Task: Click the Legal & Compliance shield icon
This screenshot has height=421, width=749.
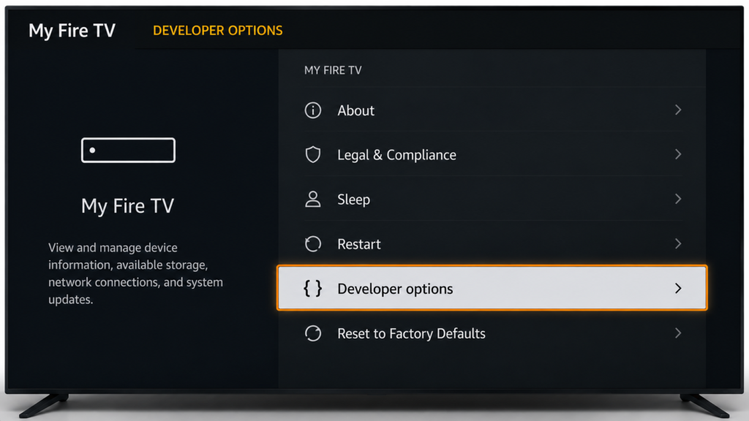Action: click(313, 155)
